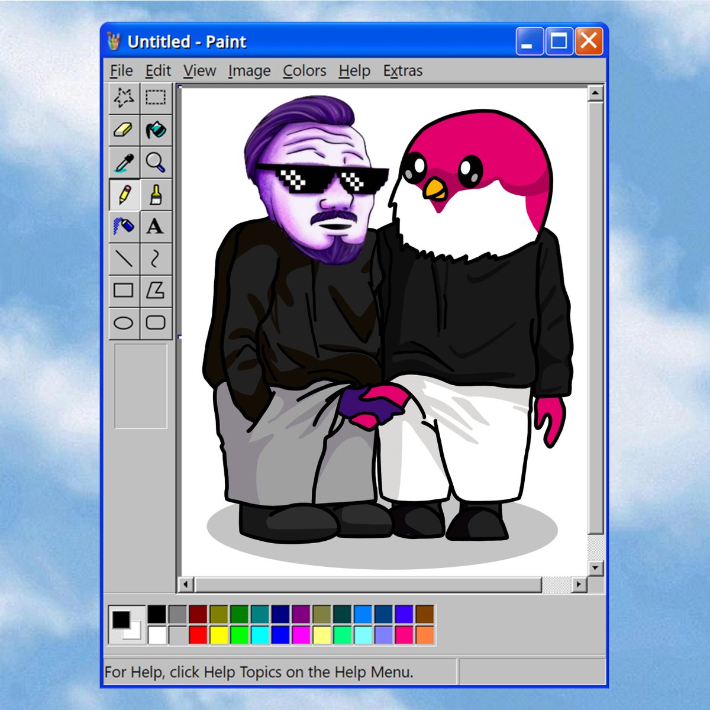The image size is (710, 710).
Task: Select the Magnifier tool
Action: click(x=156, y=162)
